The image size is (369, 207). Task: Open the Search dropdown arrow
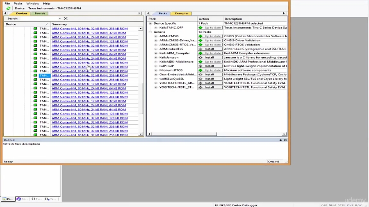[x=60, y=18]
